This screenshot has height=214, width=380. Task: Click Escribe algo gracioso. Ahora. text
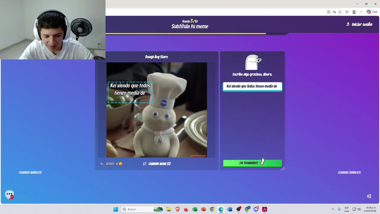252,74
